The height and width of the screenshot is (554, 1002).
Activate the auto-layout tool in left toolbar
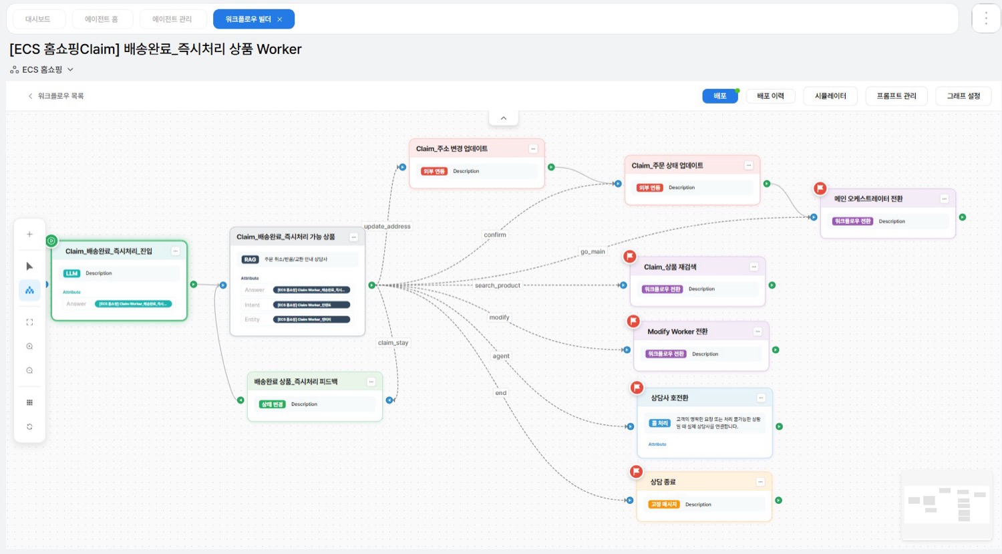[29, 290]
